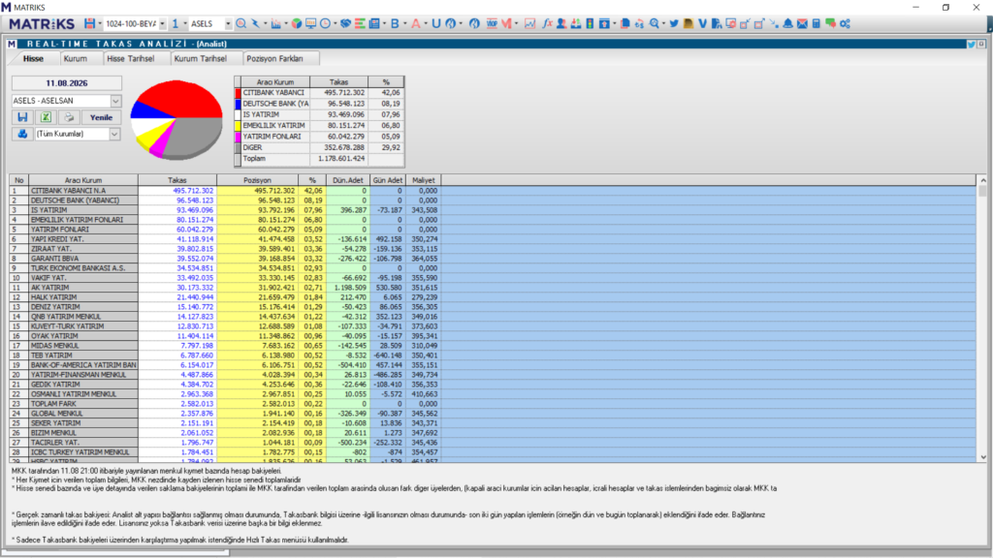
Task: Click the save layout disk icon in toolbar
Action: 89,23
